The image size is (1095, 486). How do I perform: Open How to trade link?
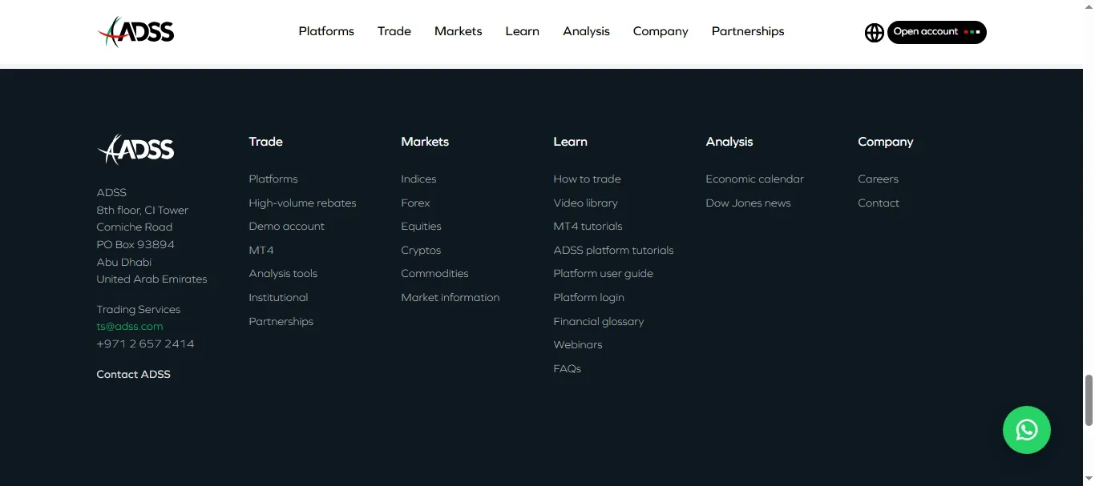tap(587, 179)
